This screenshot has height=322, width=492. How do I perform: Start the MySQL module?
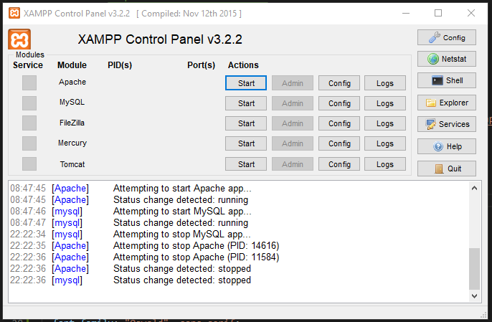(x=246, y=103)
